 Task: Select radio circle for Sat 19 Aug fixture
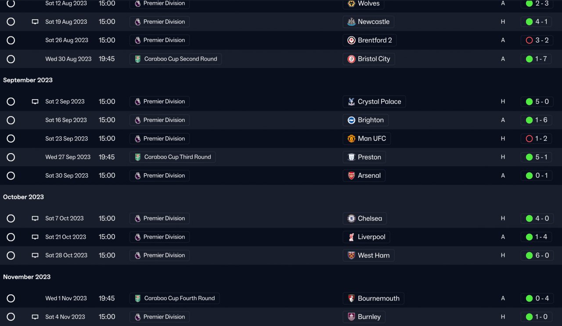click(11, 22)
